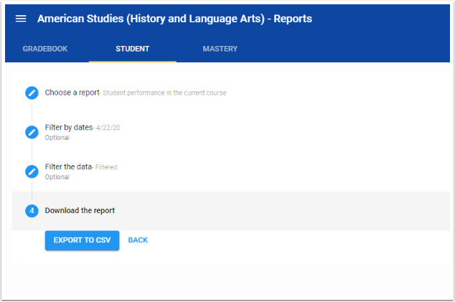Screen dimensions: 455x302
Task: Click the Download the report step heading
Action: point(80,211)
